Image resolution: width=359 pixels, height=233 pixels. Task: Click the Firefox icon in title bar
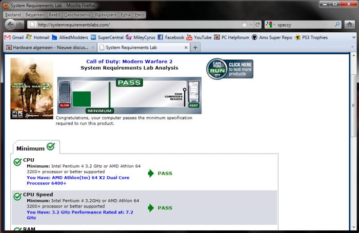tap(6, 5)
